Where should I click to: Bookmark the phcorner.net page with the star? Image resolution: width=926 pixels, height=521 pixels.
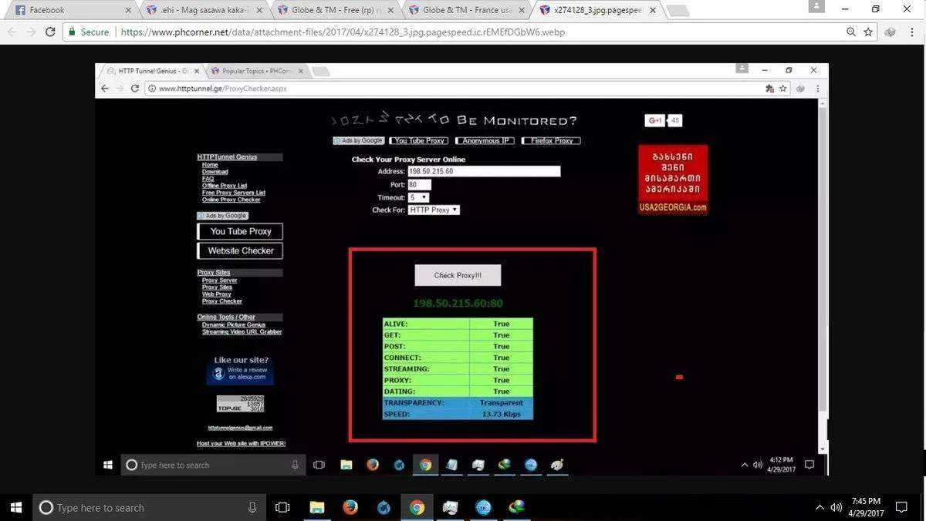(x=868, y=32)
